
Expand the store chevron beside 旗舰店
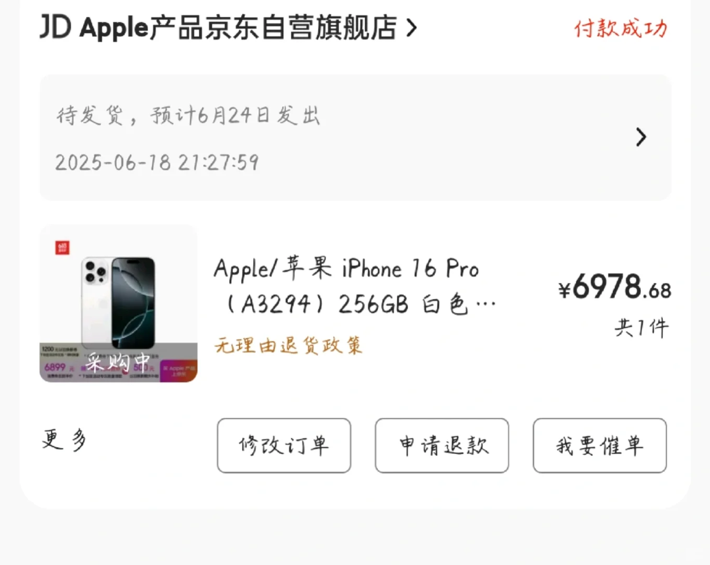[412, 28]
